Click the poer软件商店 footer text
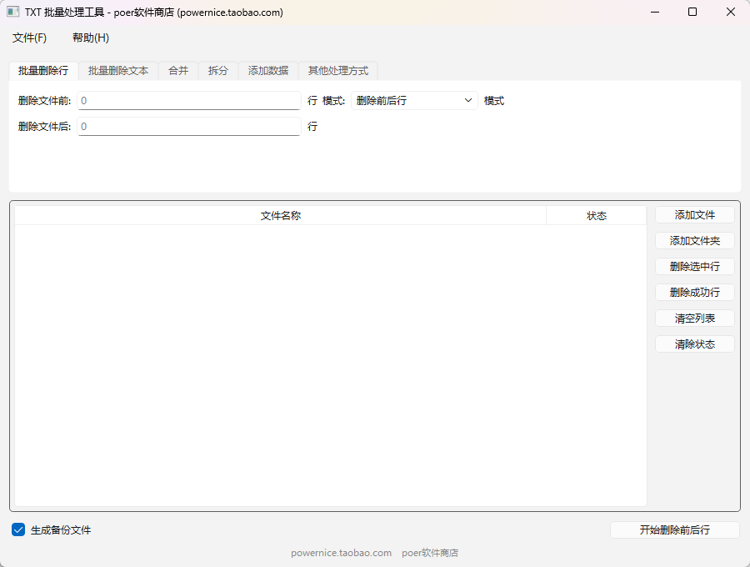The height and width of the screenshot is (567, 750). (430, 553)
